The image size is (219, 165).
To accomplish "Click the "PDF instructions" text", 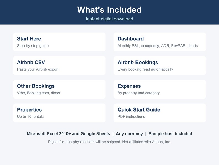I will [x=131, y=117].
